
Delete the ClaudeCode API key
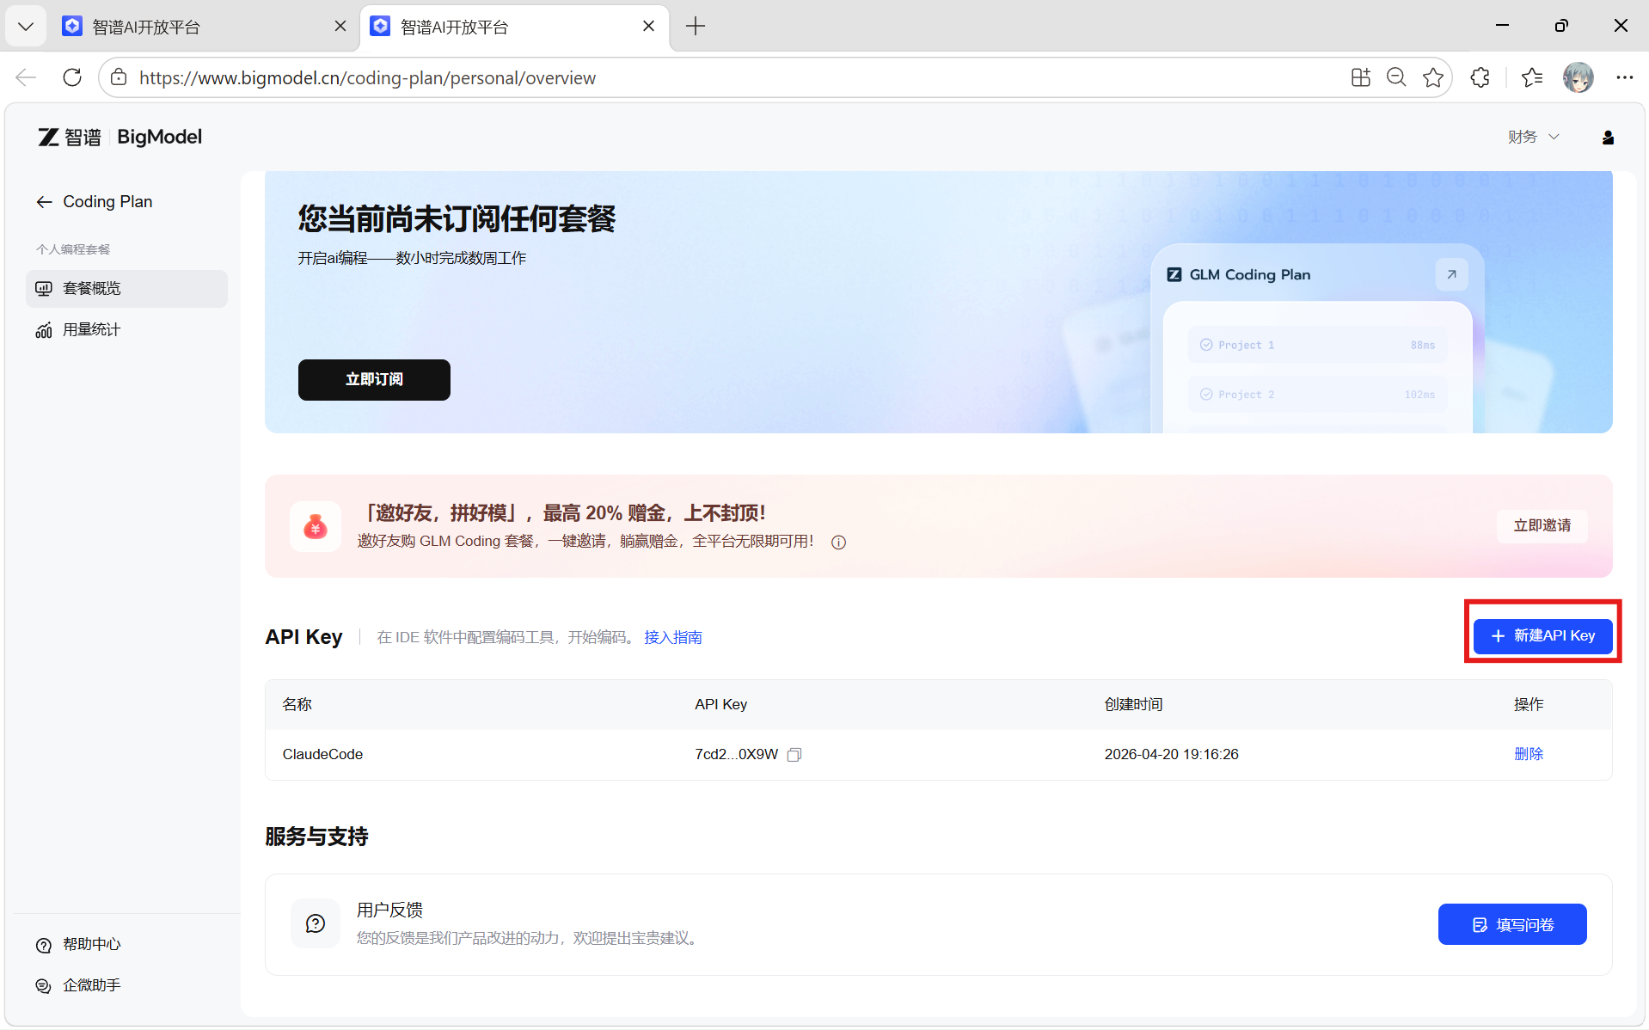click(x=1529, y=754)
